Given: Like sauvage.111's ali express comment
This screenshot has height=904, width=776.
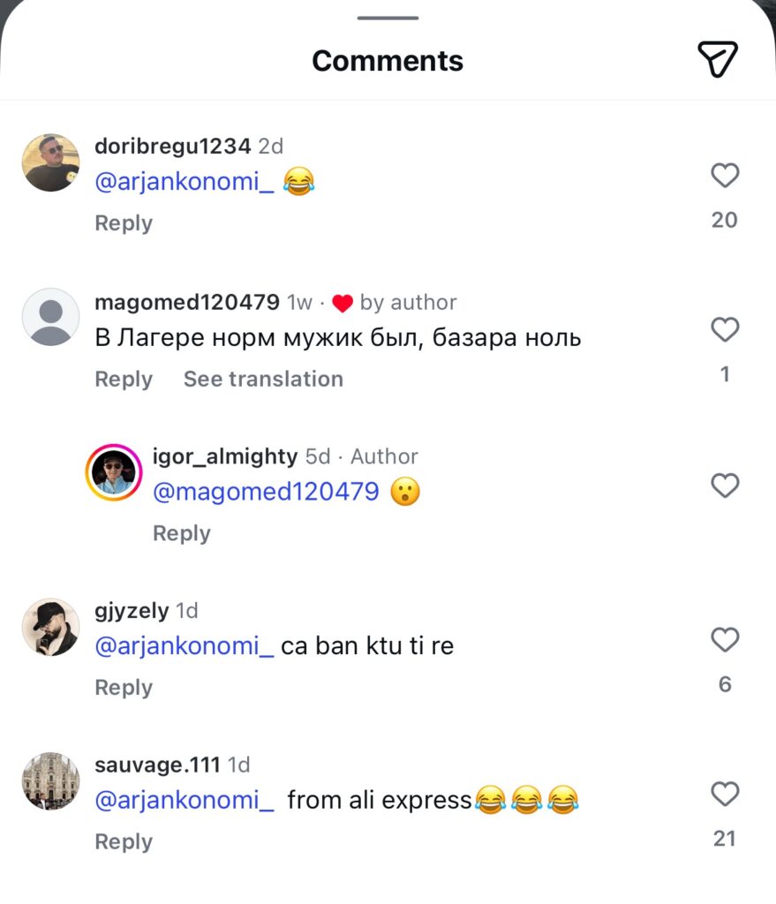Looking at the screenshot, I should click(725, 795).
